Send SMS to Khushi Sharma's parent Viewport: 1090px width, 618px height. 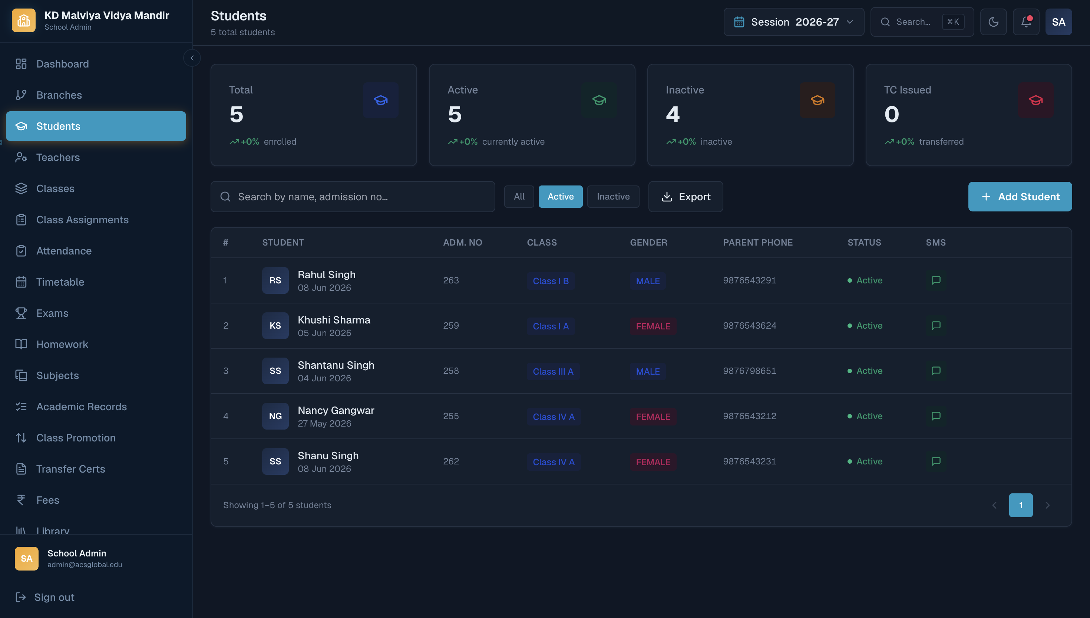tap(936, 326)
